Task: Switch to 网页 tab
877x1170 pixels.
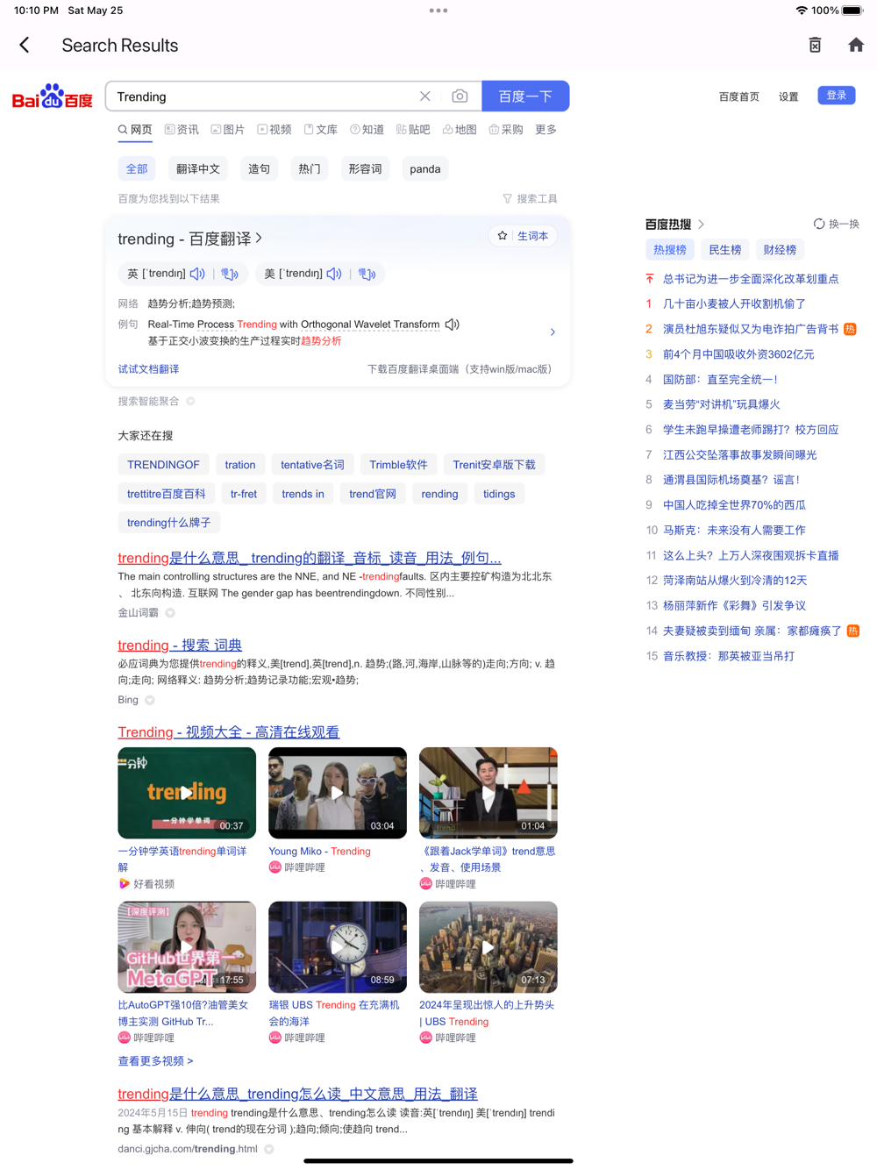Action: (x=135, y=130)
